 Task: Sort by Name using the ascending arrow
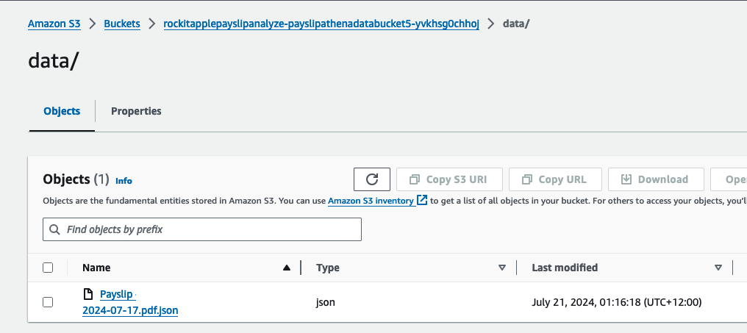286,268
